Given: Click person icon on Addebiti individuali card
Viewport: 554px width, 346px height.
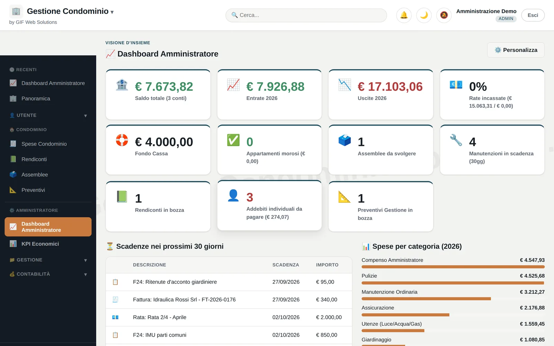Looking at the screenshot, I should (233, 195).
